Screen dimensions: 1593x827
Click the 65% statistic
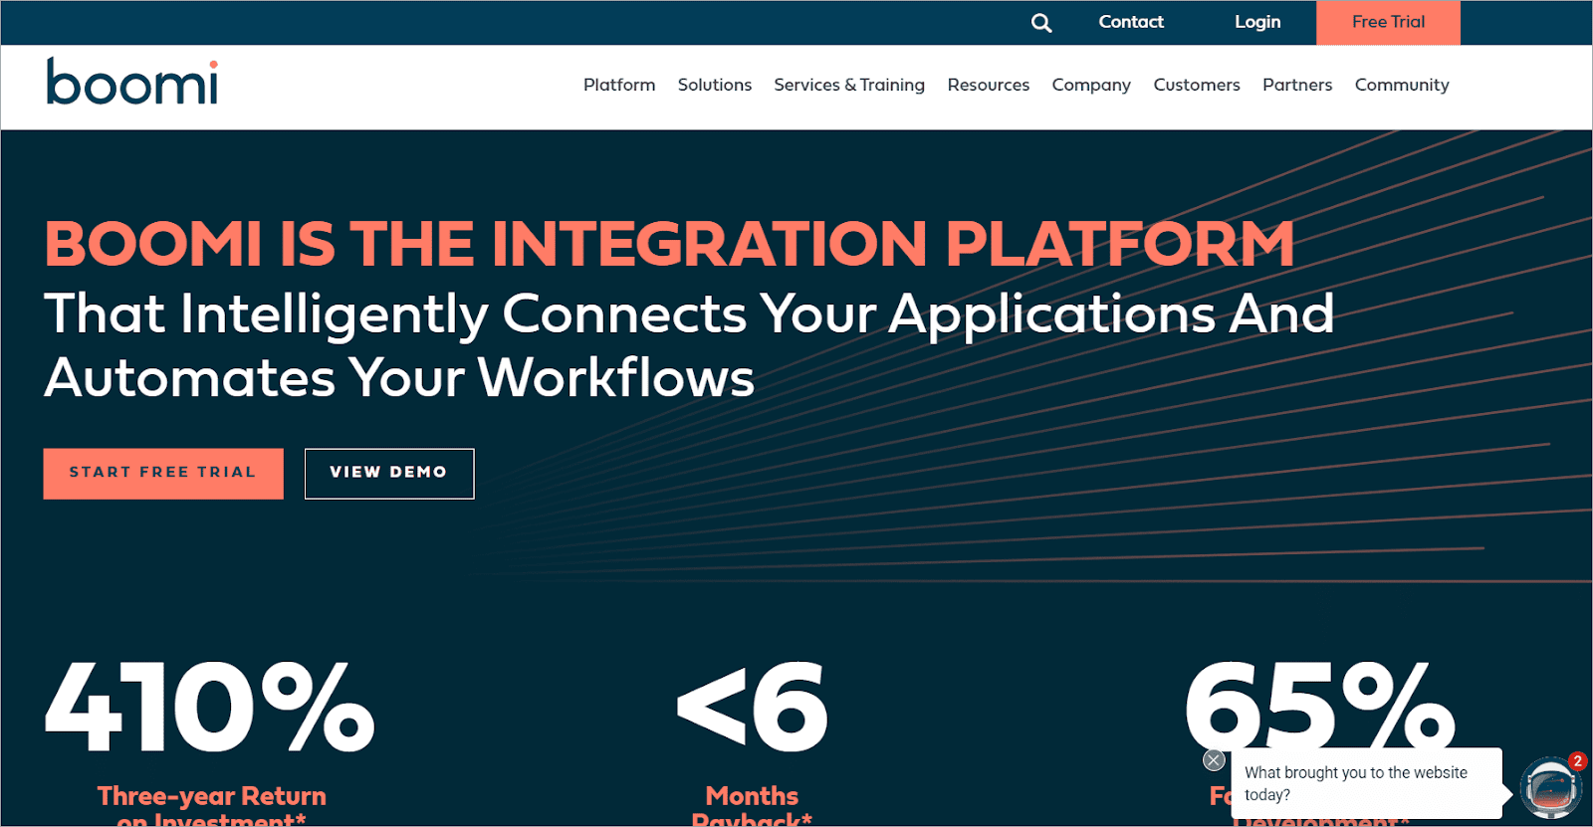[1320, 707]
